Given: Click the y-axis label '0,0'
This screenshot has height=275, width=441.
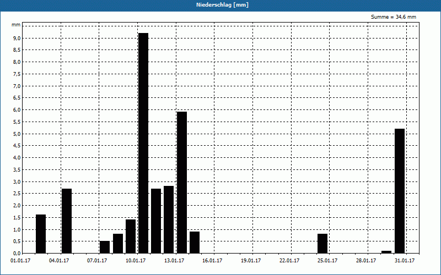Looking at the screenshot, I should [17, 254].
